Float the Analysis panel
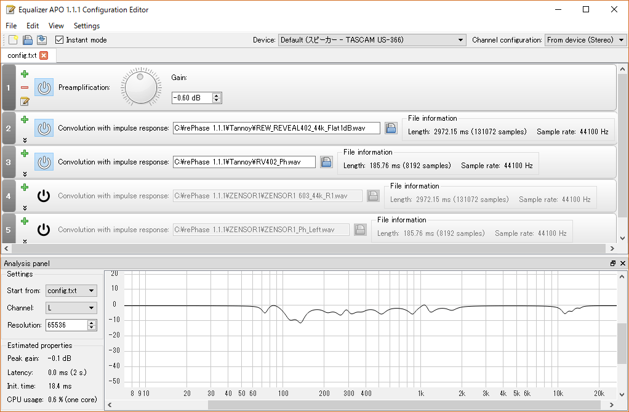629x412 pixels. [x=613, y=264]
